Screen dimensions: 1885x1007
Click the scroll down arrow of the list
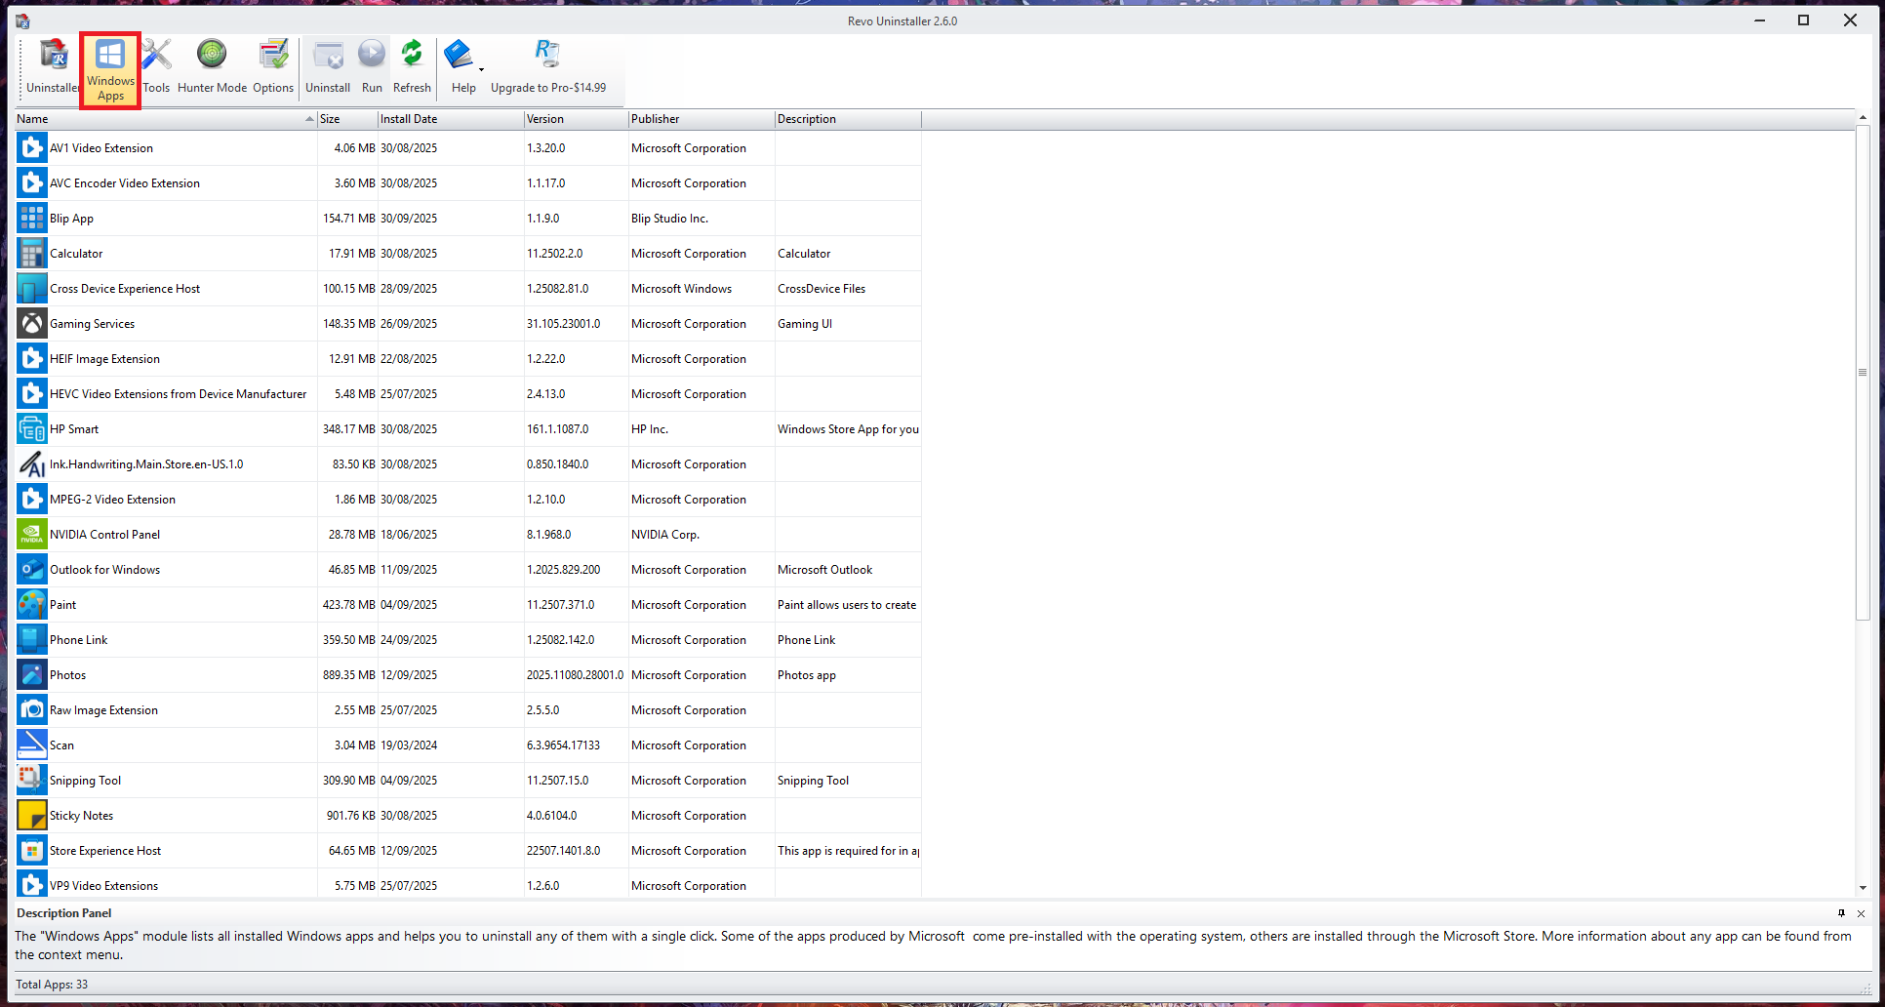(x=1863, y=888)
